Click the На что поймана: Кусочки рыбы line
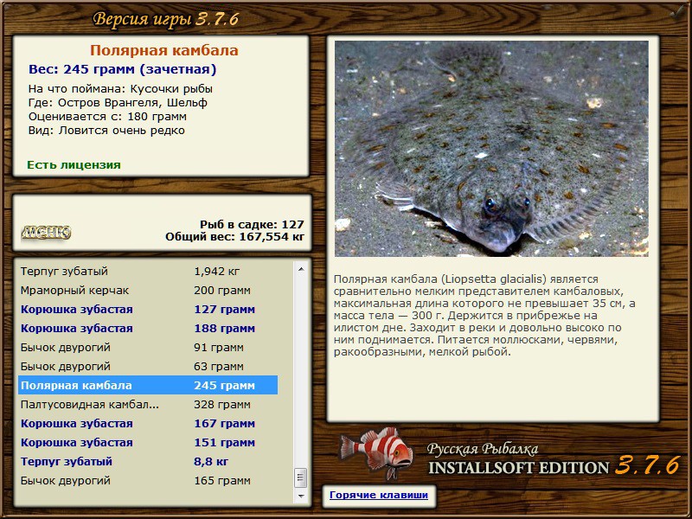 pyautogui.click(x=120, y=89)
